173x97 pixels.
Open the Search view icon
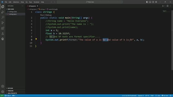3,17
